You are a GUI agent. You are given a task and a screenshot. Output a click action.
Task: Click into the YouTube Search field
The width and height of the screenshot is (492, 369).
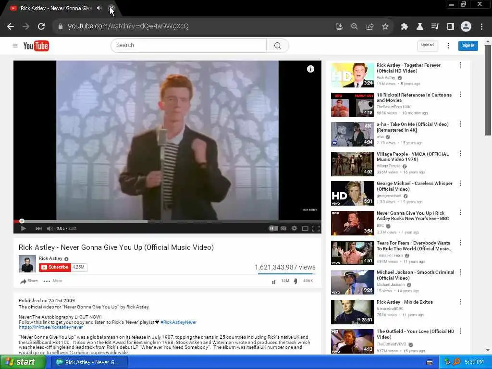[188, 46]
